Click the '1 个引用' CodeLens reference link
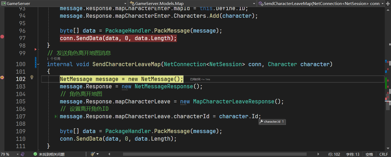 (54, 59)
